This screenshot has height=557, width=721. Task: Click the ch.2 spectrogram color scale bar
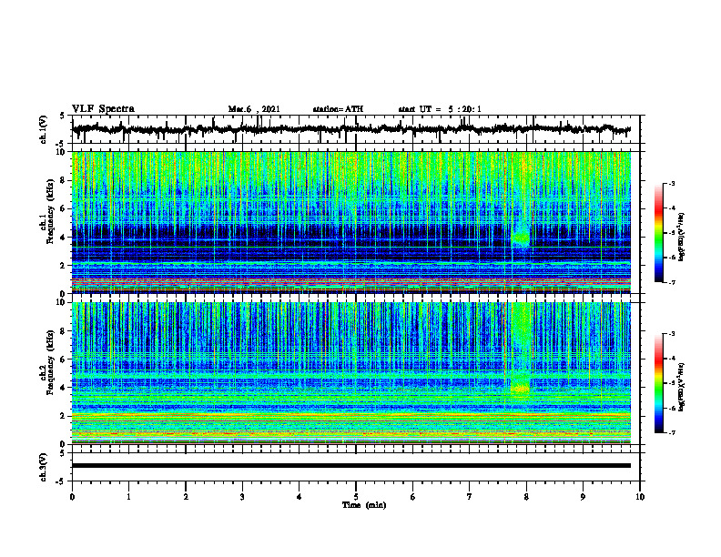(x=659, y=383)
